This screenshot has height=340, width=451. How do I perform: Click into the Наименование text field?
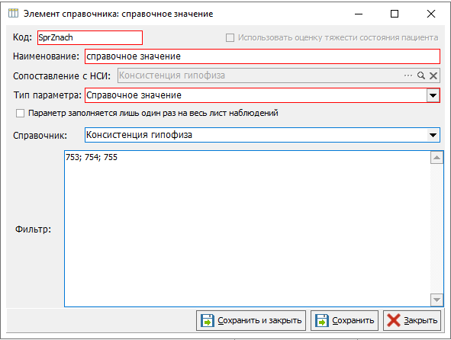(263, 56)
